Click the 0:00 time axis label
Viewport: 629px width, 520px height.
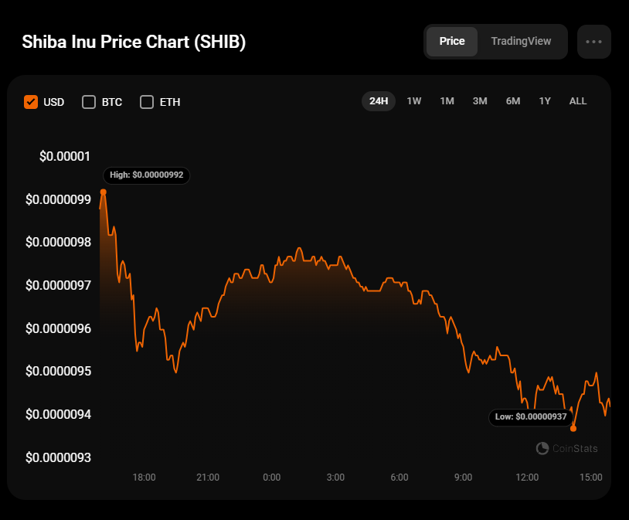point(271,478)
